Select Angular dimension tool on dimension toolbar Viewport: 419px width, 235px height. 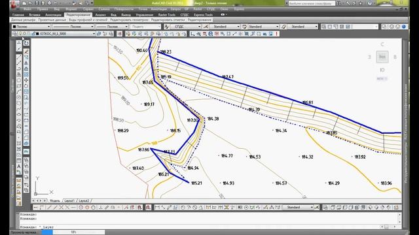[x=201, y=208]
